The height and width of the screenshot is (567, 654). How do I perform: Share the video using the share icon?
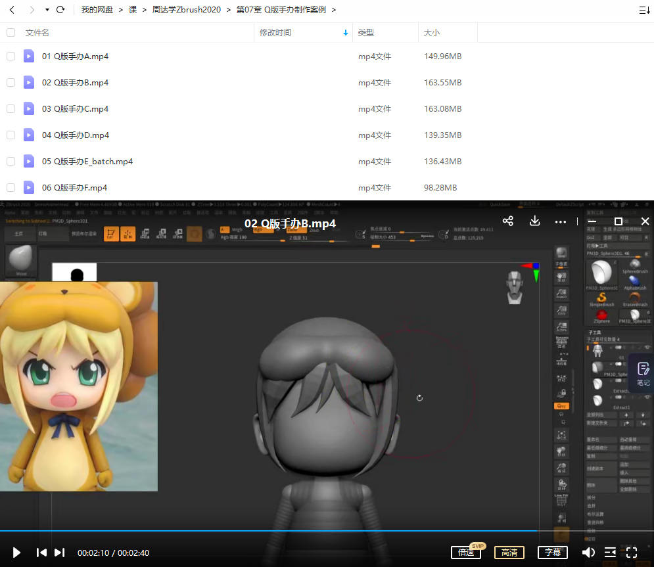pyautogui.click(x=507, y=221)
